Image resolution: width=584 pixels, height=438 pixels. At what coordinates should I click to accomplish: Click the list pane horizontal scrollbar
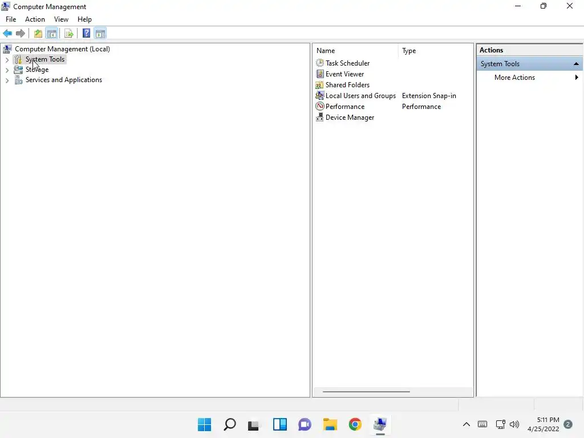366,391
